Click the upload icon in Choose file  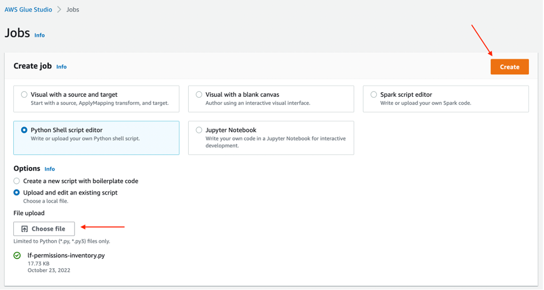[x=24, y=229]
